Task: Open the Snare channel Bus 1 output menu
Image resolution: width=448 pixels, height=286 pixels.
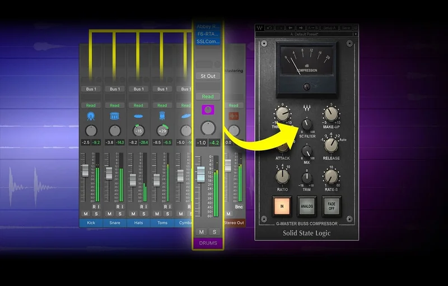Action: click(115, 89)
